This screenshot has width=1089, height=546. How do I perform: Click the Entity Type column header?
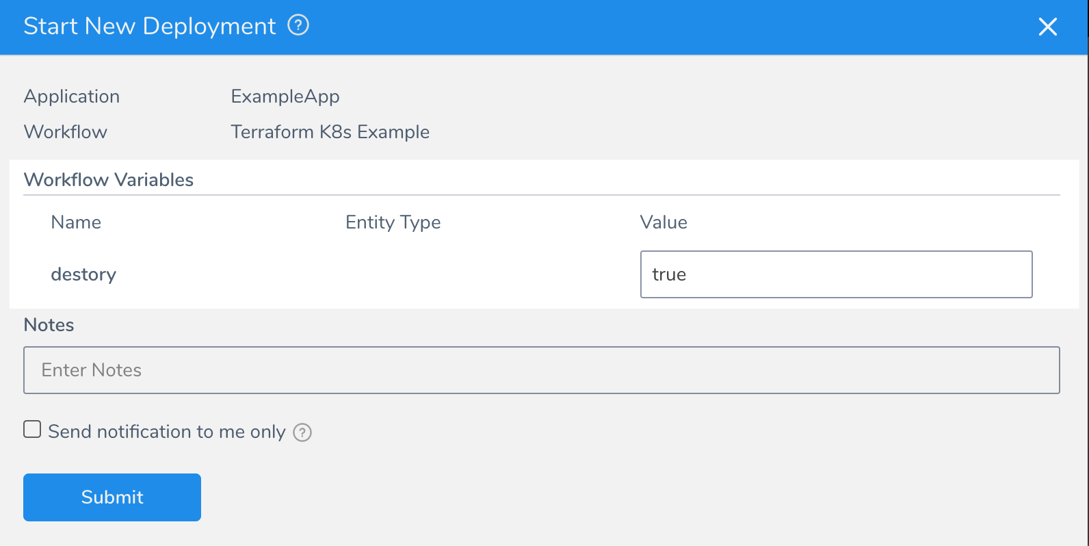[393, 222]
